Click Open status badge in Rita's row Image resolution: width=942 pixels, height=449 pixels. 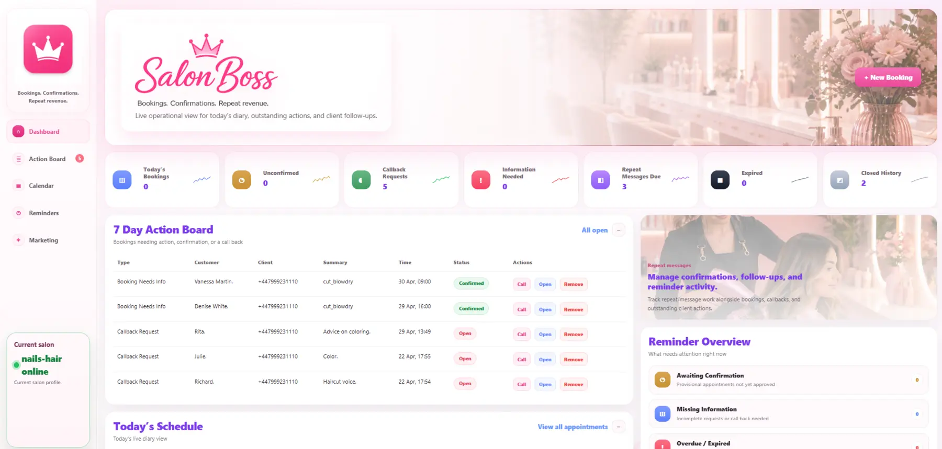[465, 333]
